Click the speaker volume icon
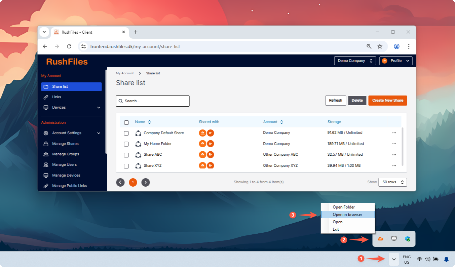The width and height of the screenshot is (455, 267). pos(427,259)
